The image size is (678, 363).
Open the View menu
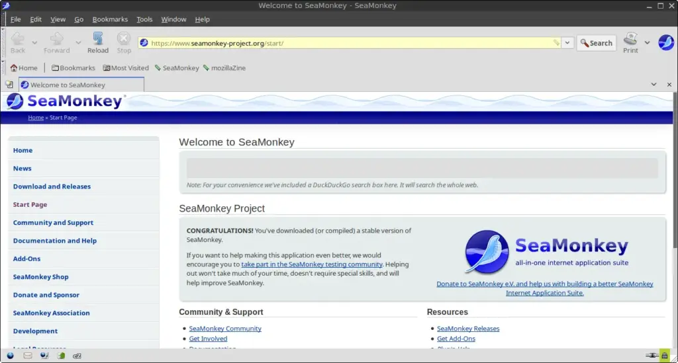tap(58, 19)
